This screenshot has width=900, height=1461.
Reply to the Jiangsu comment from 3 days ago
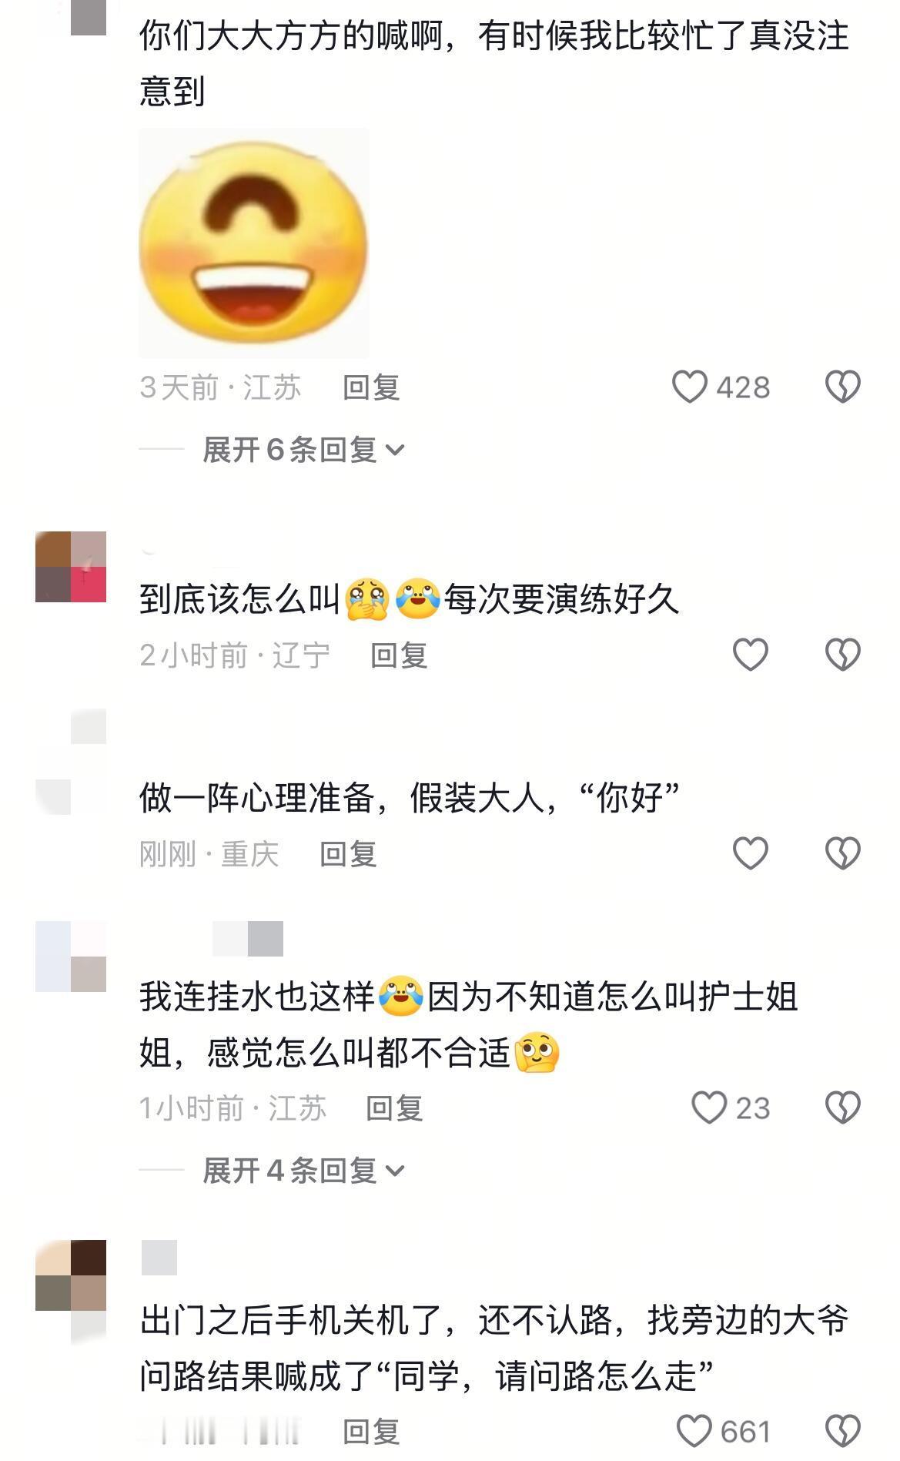(371, 387)
